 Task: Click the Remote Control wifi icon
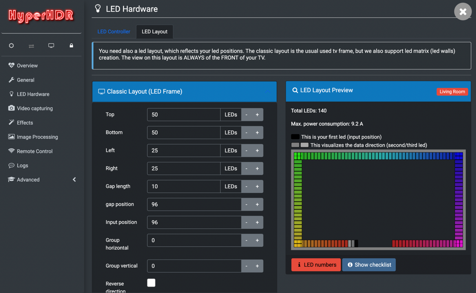click(x=11, y=151)
